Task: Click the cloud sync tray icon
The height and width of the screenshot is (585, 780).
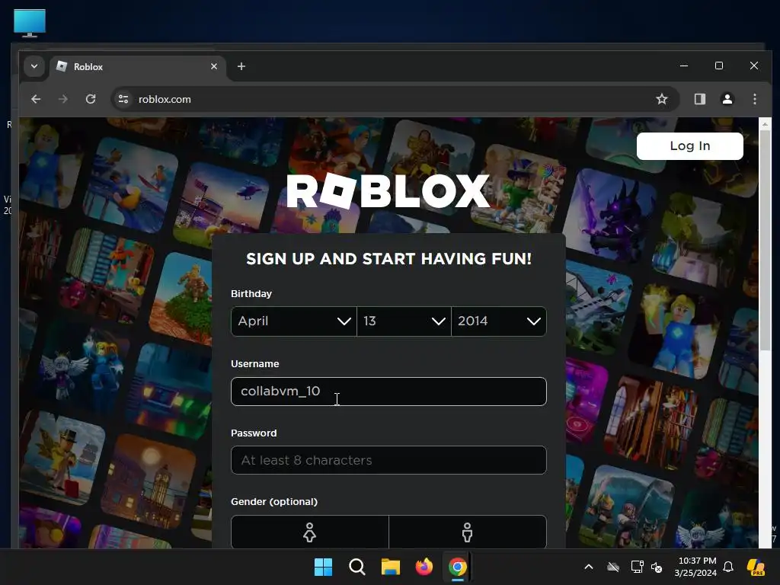Action: [x=613, y=567]
